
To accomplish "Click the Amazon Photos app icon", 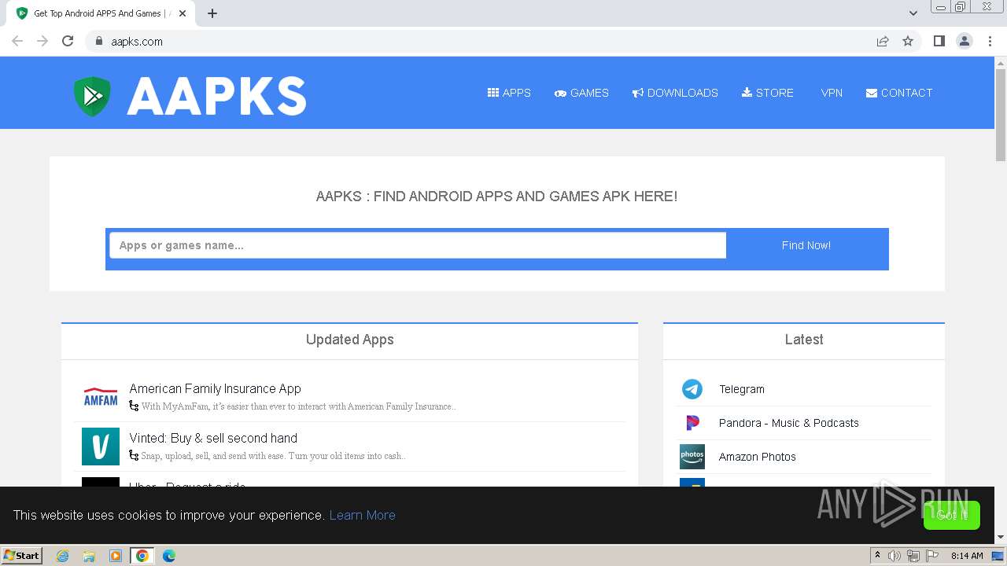I will pyautogui.click(x=692, y=457).
